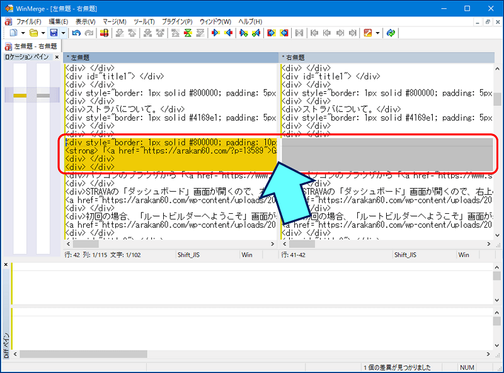Expand the Save dropdown arrow

(x=64, y=33)
